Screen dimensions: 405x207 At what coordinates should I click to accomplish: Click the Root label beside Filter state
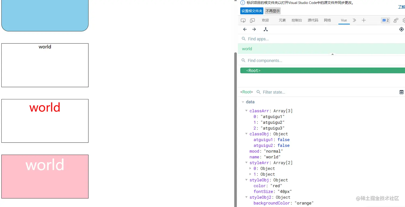(x=247, y=92)
